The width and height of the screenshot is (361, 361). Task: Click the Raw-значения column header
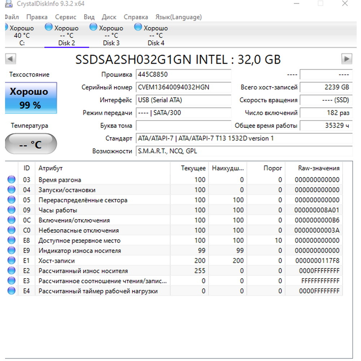pos(314,168)
